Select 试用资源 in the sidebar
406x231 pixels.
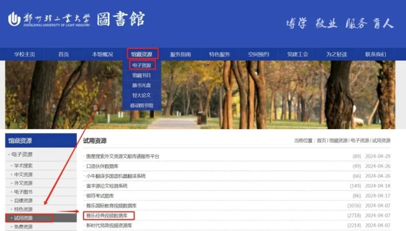23,218
